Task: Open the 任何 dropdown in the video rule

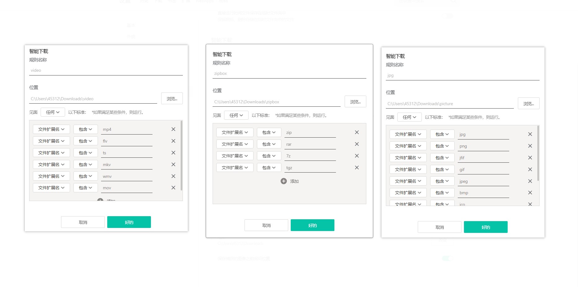Action: [53, 112]
